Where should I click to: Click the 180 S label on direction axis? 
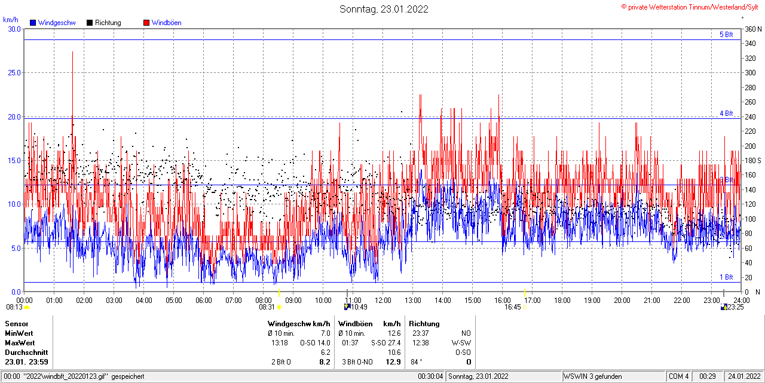point(753,160)
